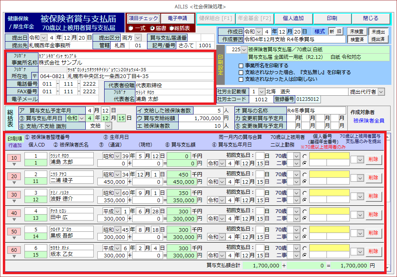Open the 提出区分 両方 dropdown
Viewport: 397px width, 277px height.
tap(138, 38)
